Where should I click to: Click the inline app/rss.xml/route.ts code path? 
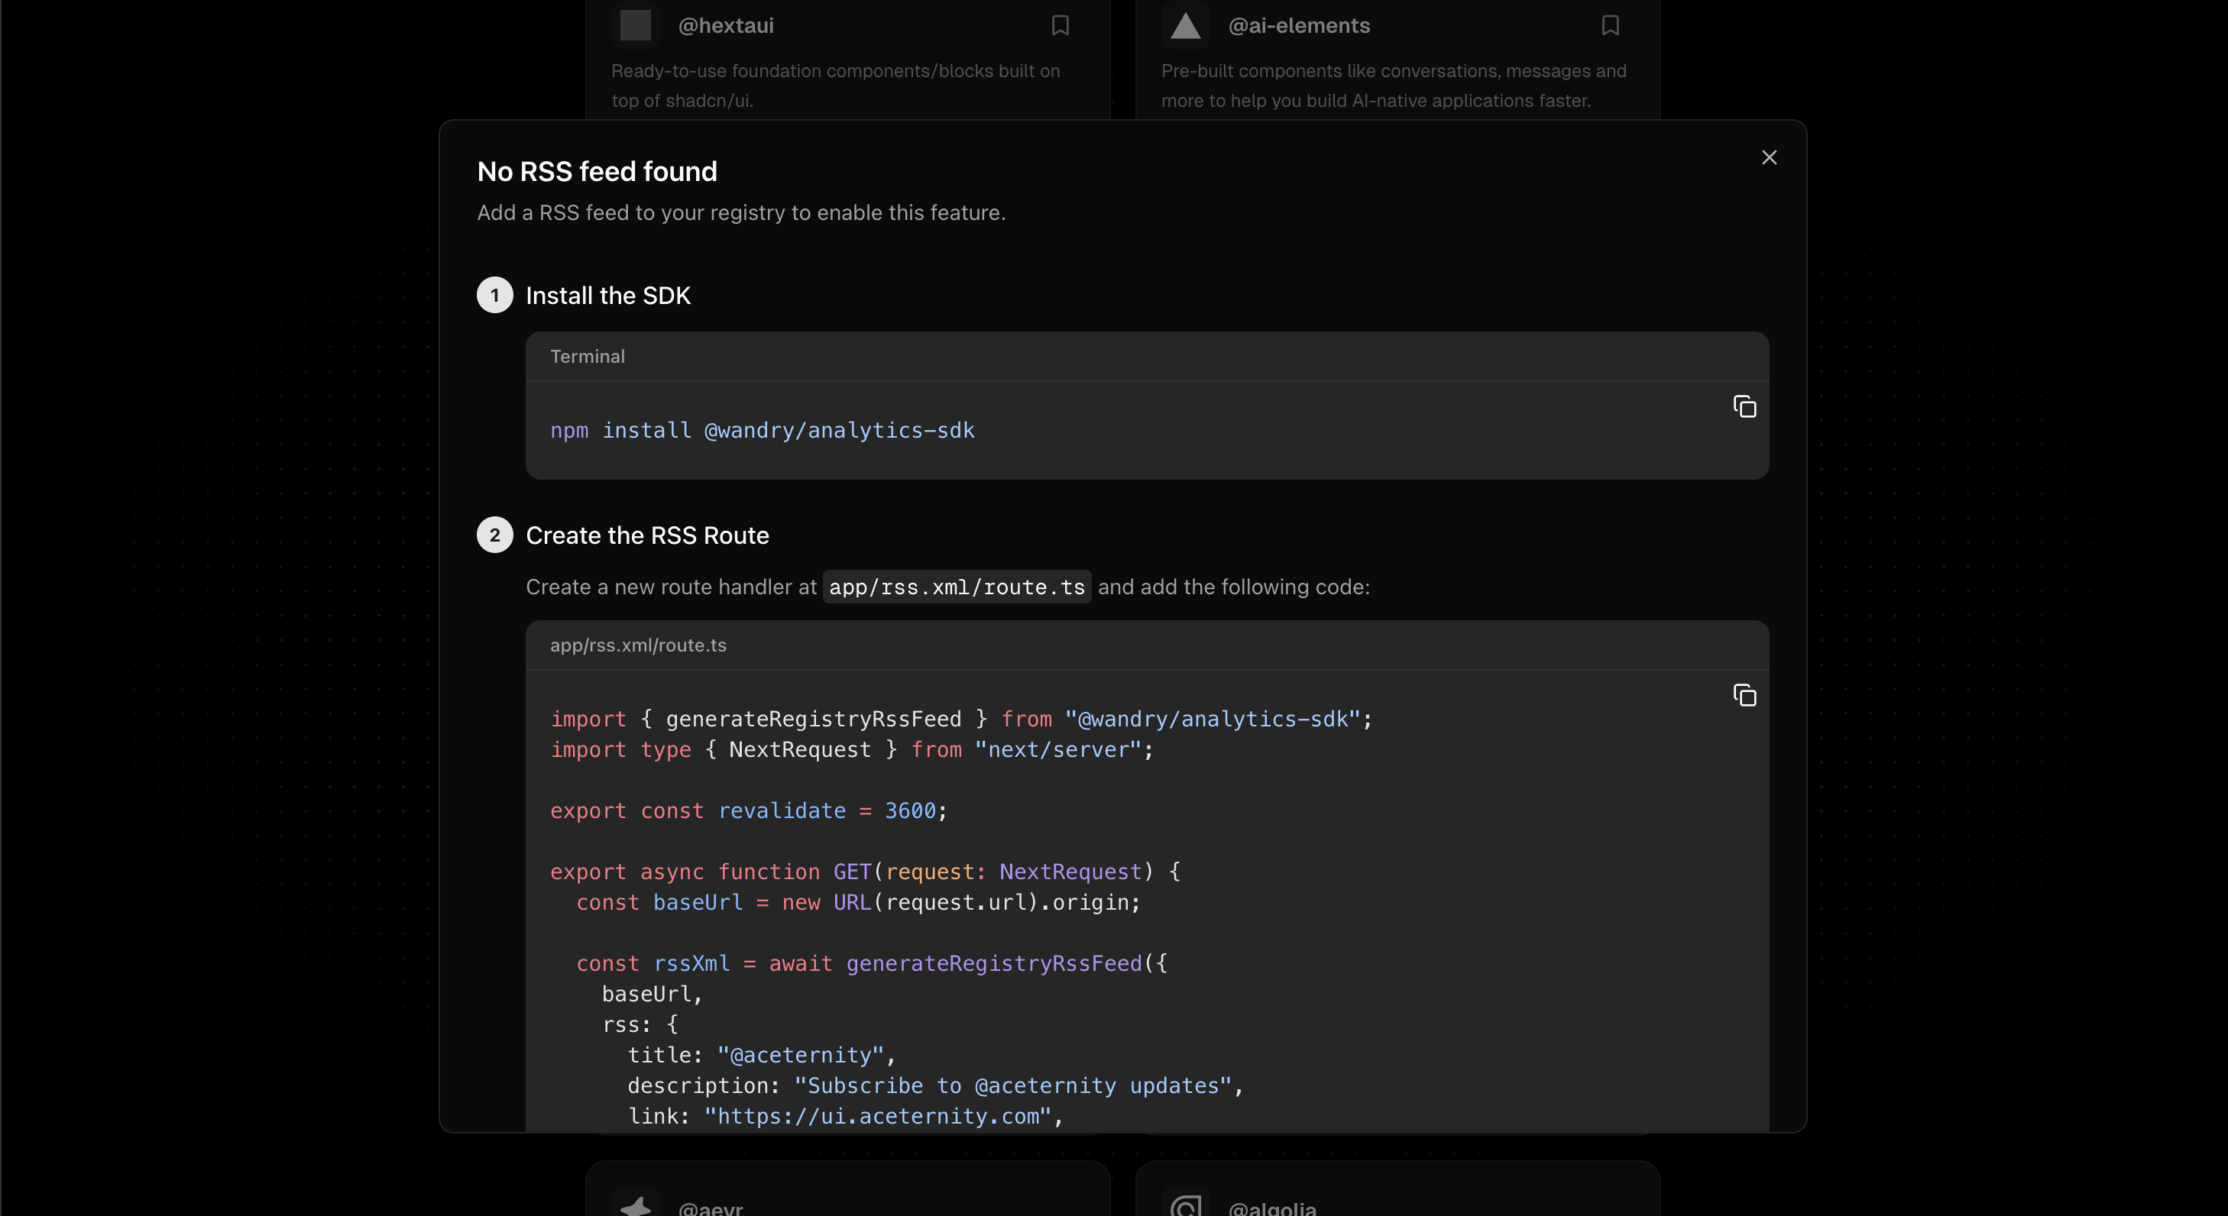coord(957,587)
